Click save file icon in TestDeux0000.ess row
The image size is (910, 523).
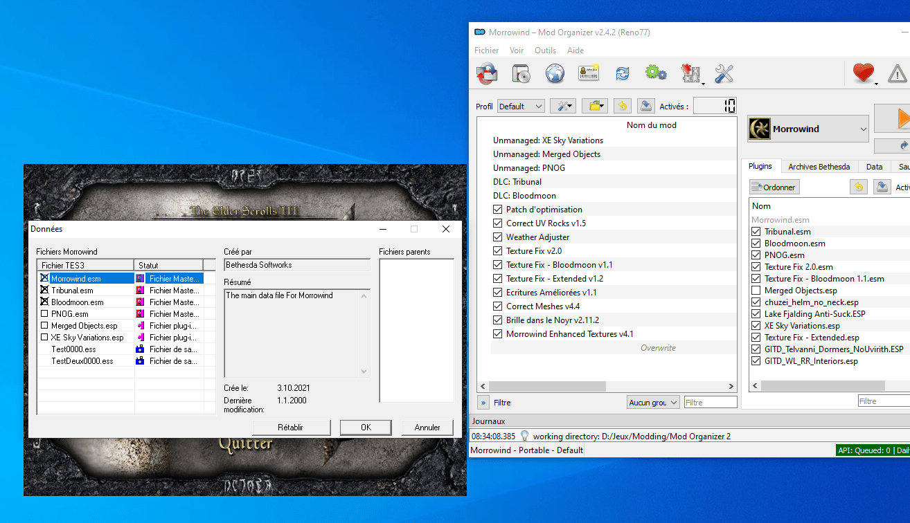pyautogui.click(x=140, y=361)
